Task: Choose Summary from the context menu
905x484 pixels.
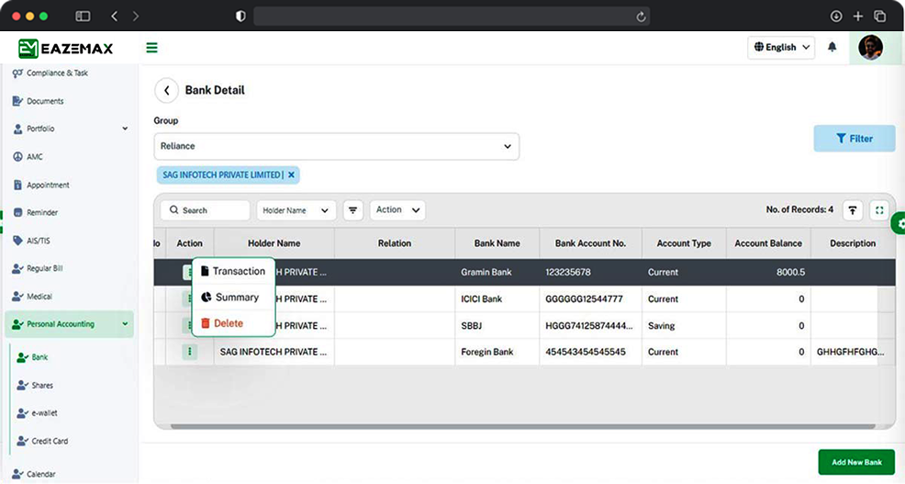Action: point(233,298)
